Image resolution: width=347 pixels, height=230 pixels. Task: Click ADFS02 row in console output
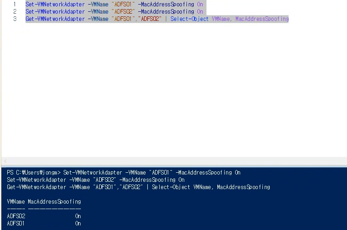tap(44, 216)
